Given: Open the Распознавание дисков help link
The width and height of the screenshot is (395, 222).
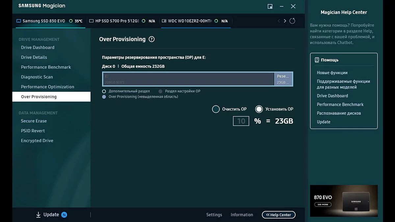Looking at the screenshot, I should pos(339,113).
